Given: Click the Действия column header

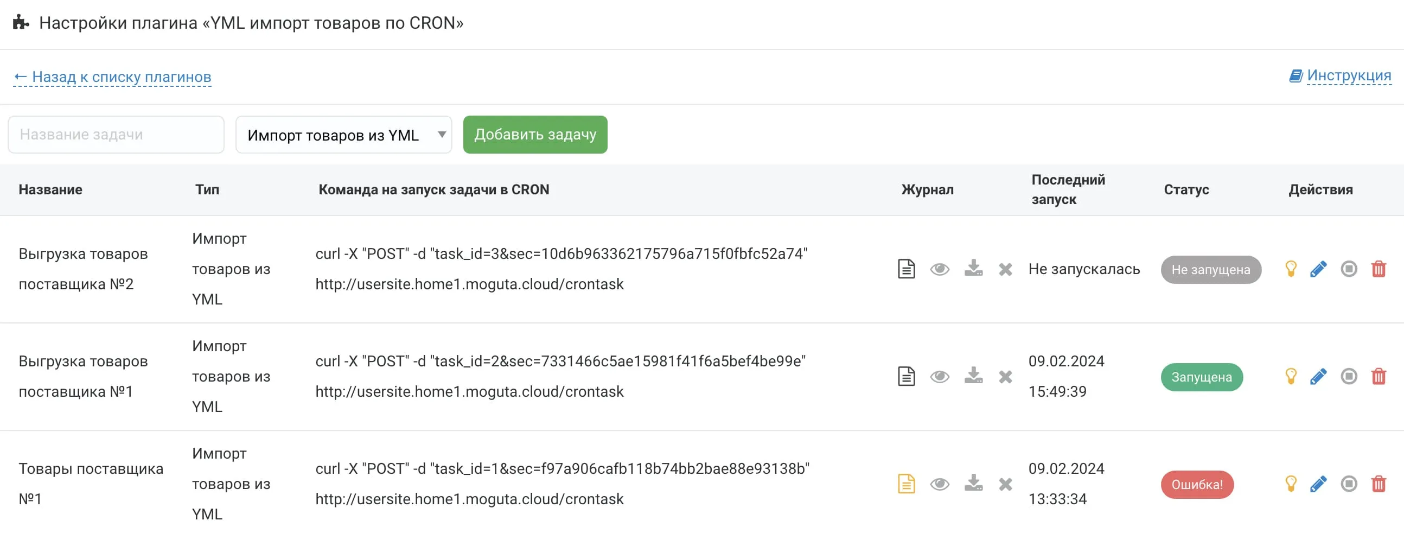Looking at the screenshot, I should pos(1320,189).
